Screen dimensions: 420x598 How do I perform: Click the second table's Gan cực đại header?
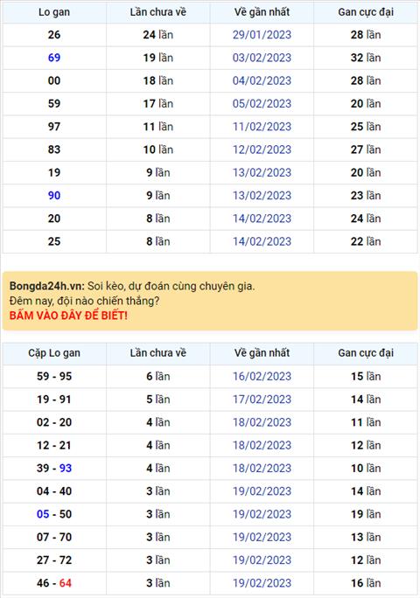[366, 353]
